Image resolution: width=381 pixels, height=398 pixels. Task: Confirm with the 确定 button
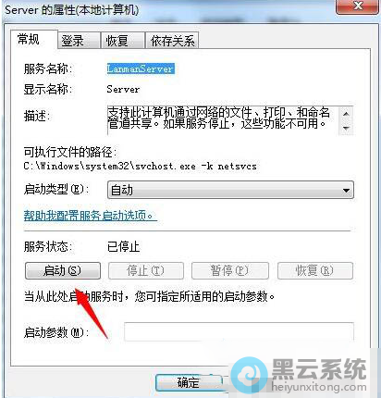(x=189, y=382)
